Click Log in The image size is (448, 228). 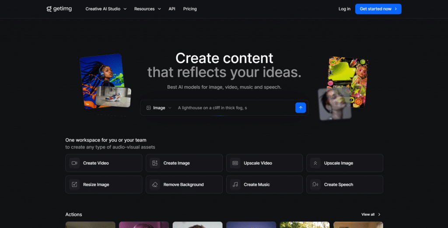click(344, 9)
